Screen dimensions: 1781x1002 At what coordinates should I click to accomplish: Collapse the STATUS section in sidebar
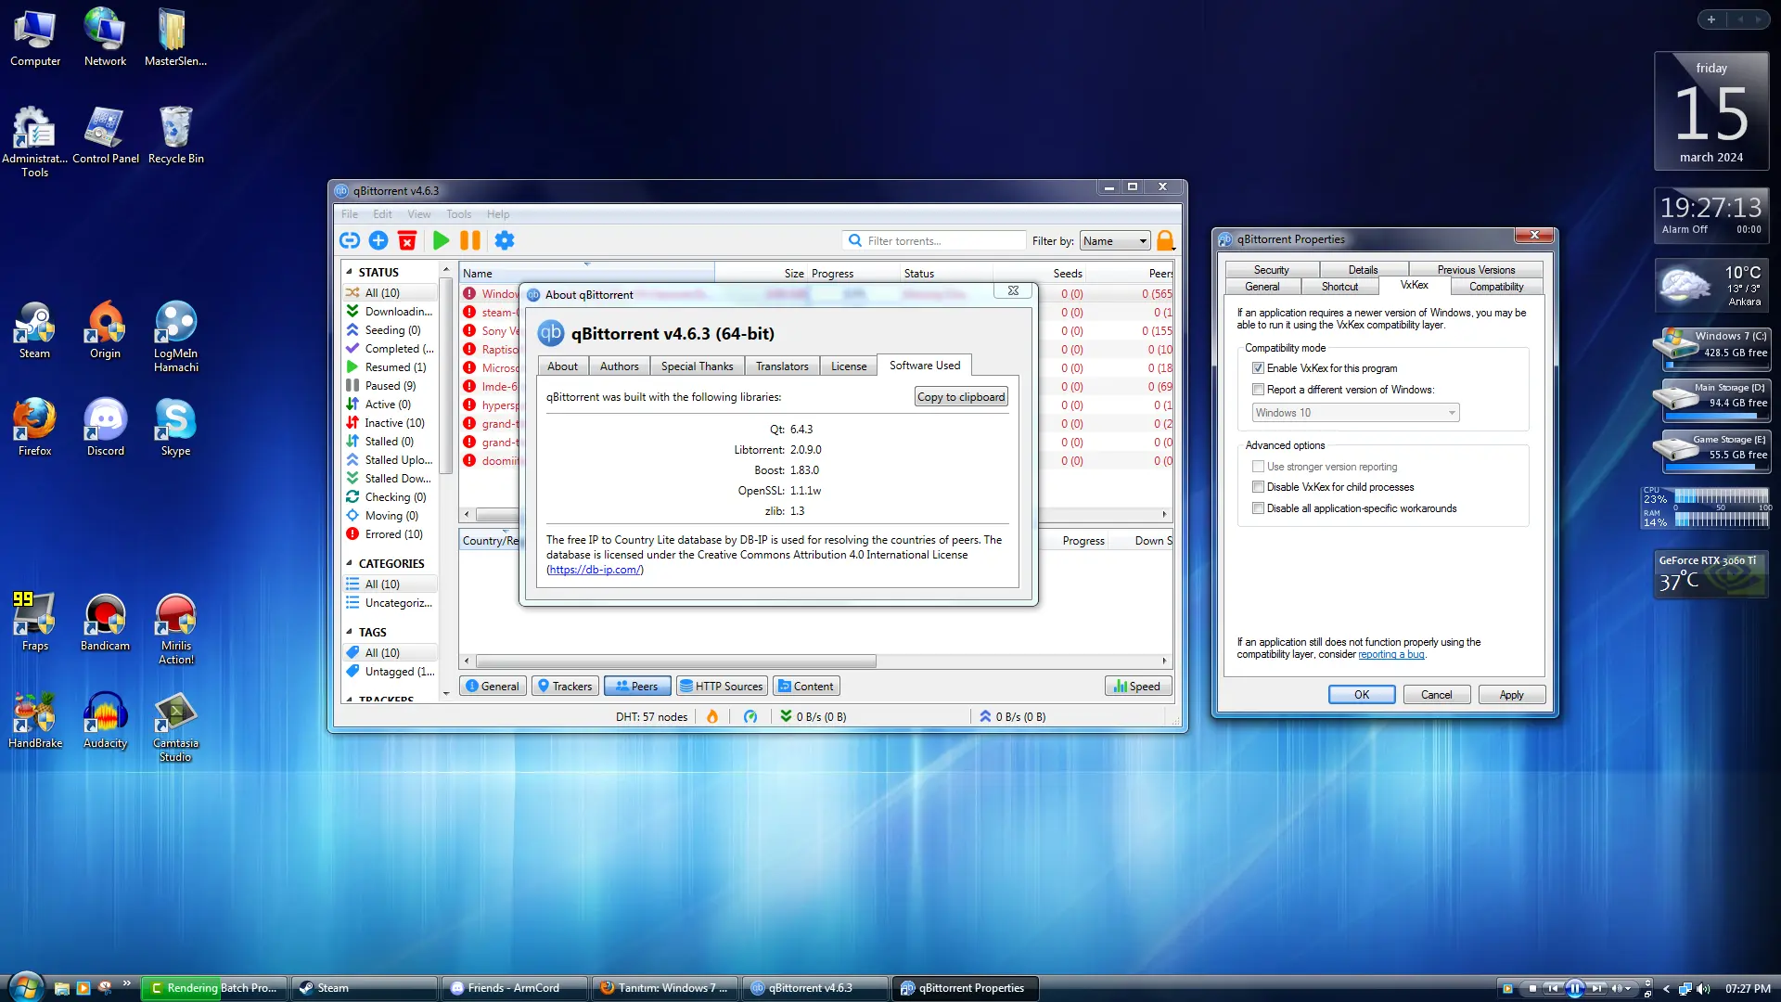pos(350,272)
